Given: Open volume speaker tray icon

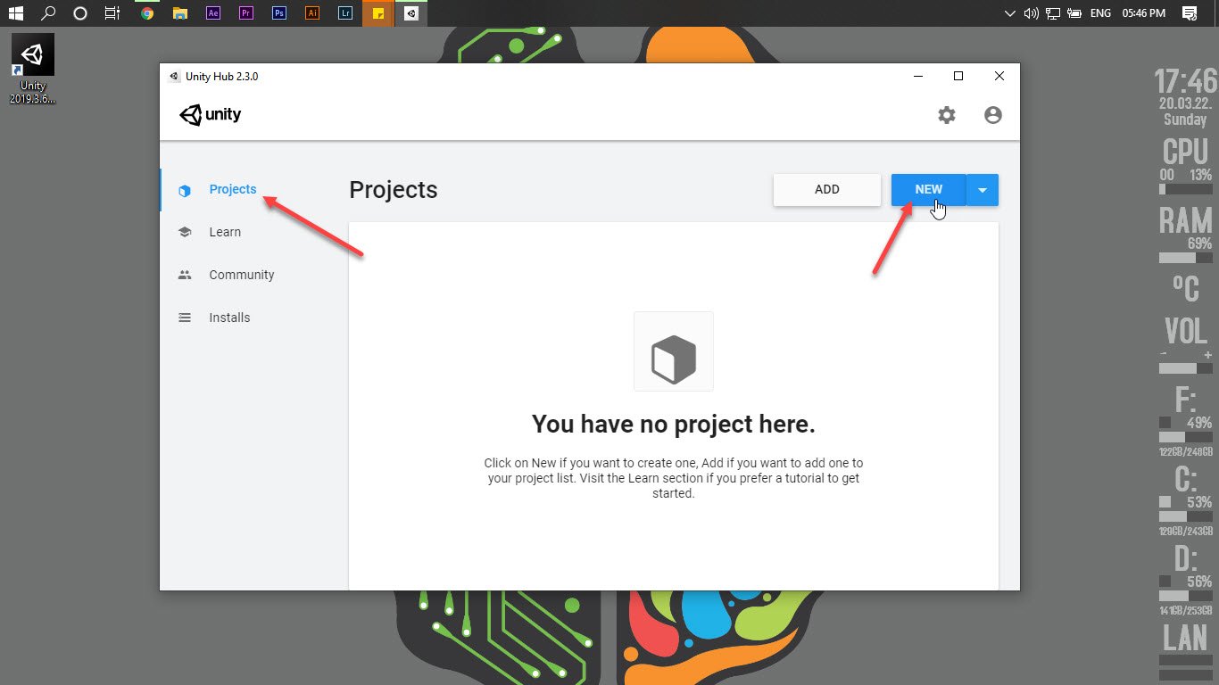Looking at the screenshot, I should coord(1032,13).
